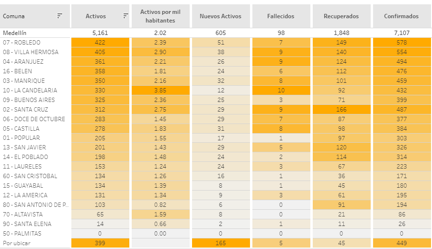Select the Activos por mil habitantes column header

(160, 16)
